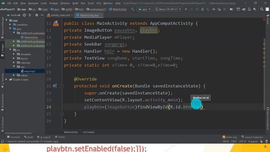Viewport: 270px width, 152px height.
Task: Open the Layout Inspector button
Action: coord(252,137)
